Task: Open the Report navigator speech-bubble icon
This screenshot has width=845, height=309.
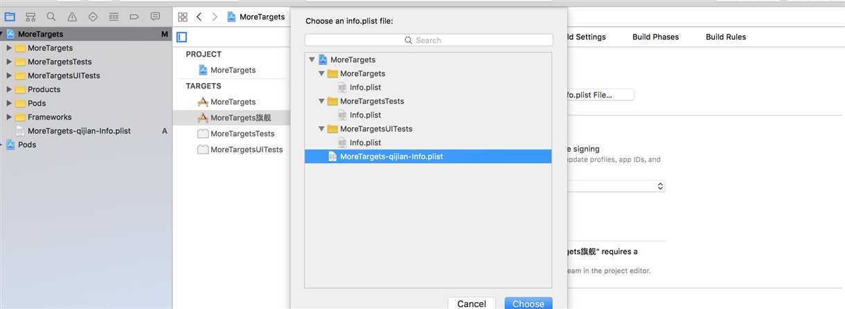Action: click(x=155, y=16)
